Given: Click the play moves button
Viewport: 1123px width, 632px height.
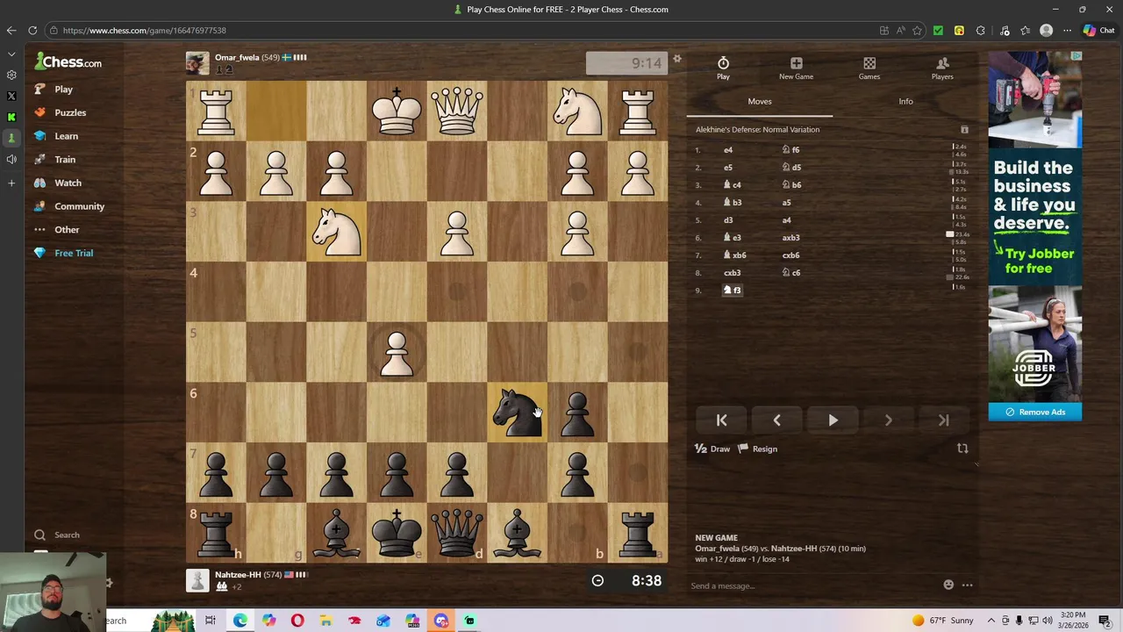Looking at the screenshot, I should pos(833,420).
